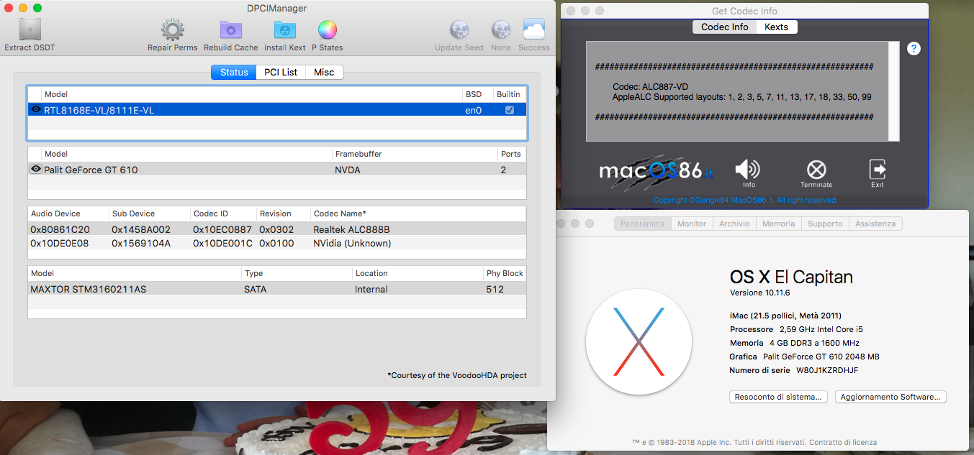This screenshot has width=974, height=455.
Task: Click the NVDA framebuffer cell
Action: [x=348, y=170]
